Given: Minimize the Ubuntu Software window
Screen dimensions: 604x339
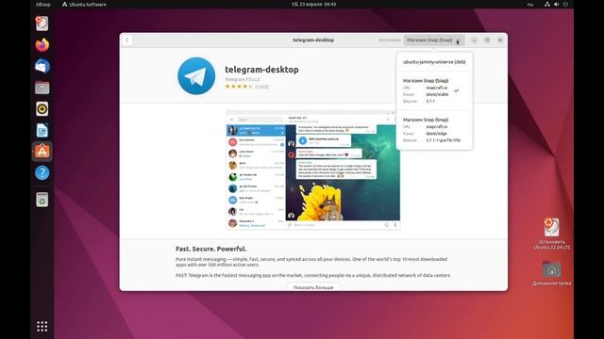Looking at the screenshot, I should (474, 40).
